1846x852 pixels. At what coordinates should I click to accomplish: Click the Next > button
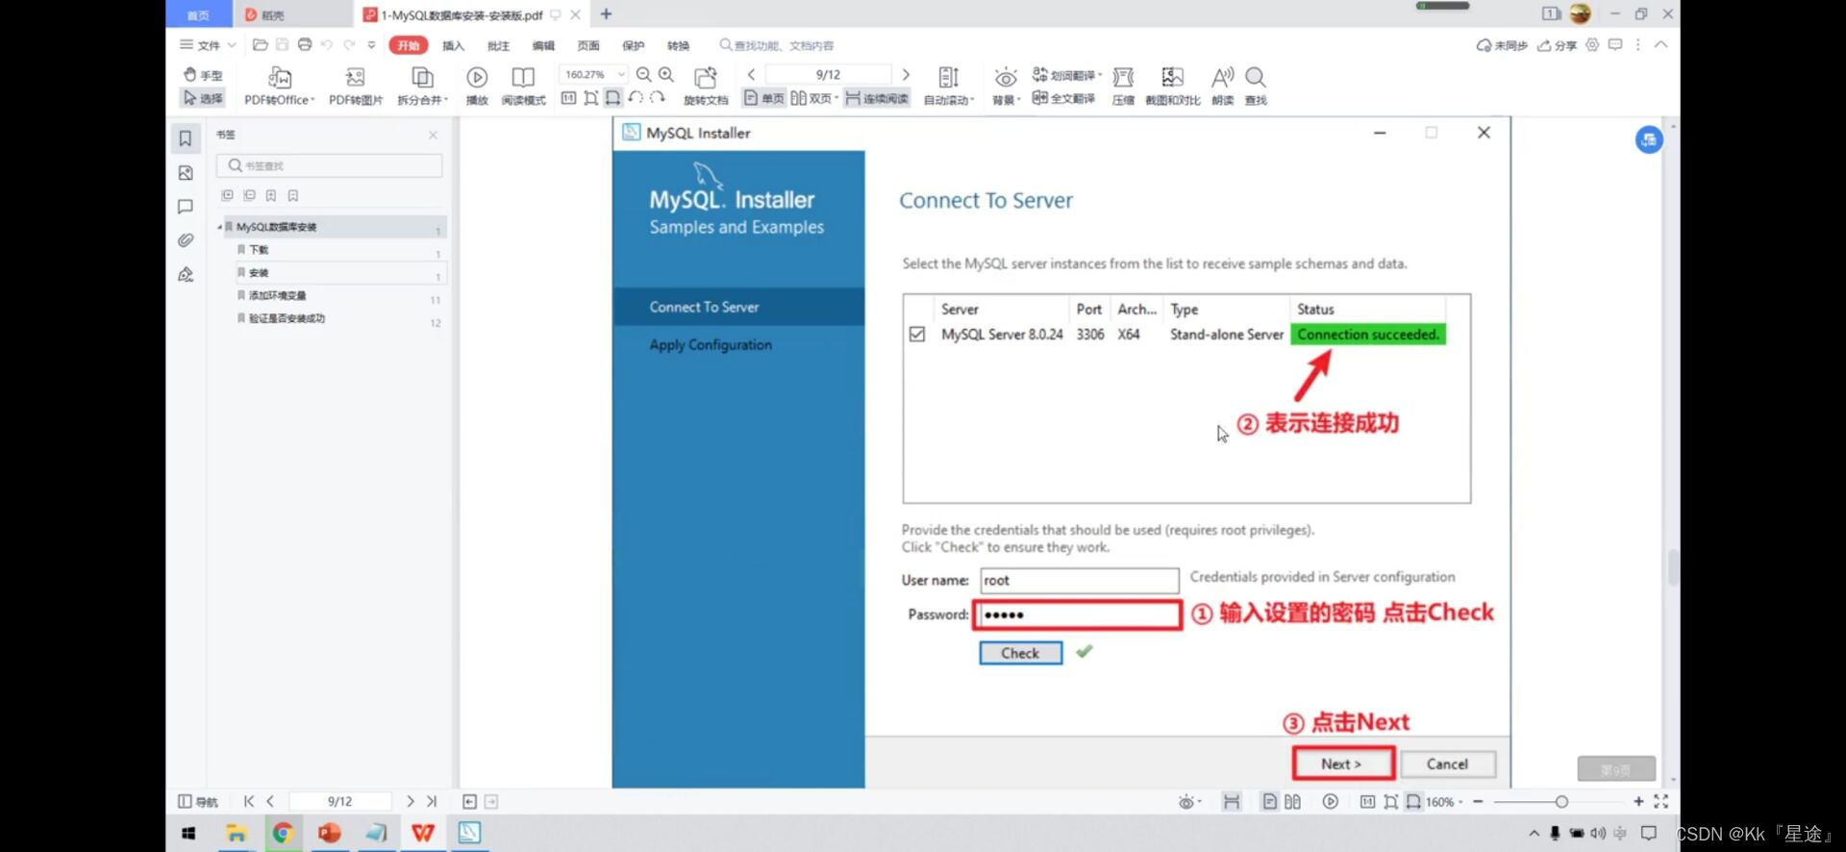(x=1342, y=764)
